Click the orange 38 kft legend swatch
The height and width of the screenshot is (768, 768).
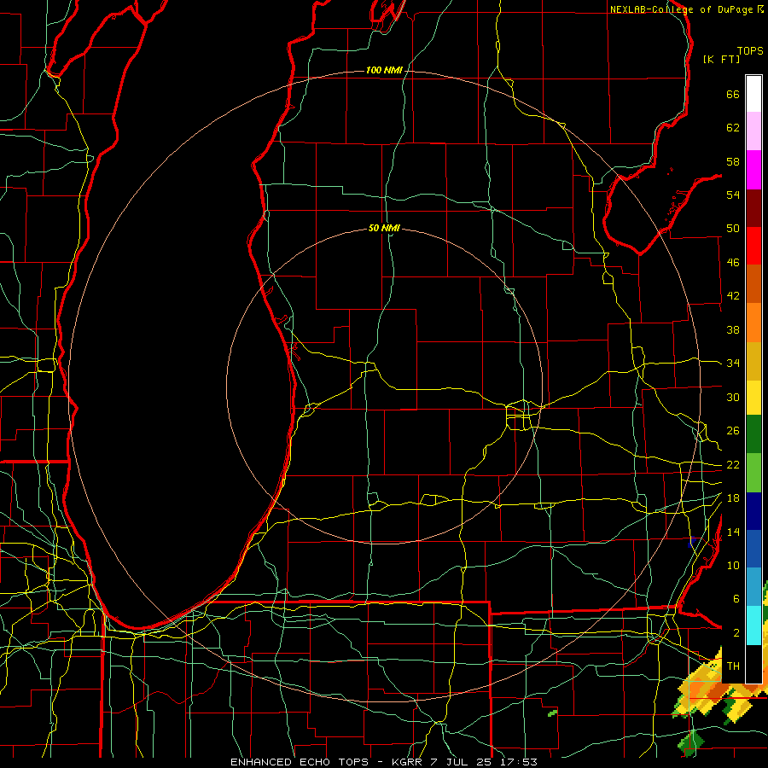(753, 323)
